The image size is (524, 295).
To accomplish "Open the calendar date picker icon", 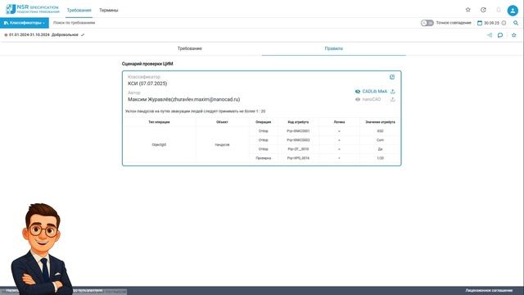I will point(480,23).
